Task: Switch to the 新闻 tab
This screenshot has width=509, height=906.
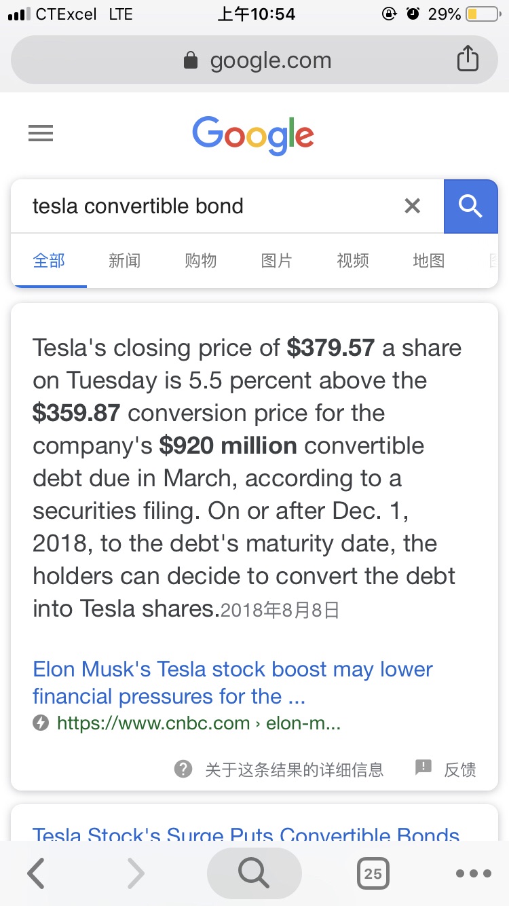Action: click(124, 260)
